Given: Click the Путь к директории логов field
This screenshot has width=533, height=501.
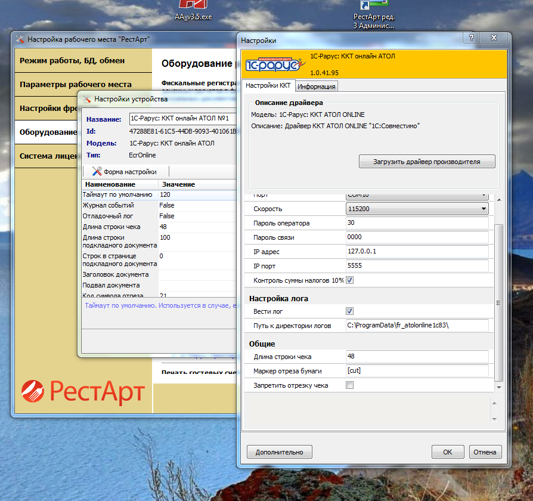Looking at the screenshot, I should [417, 325].
